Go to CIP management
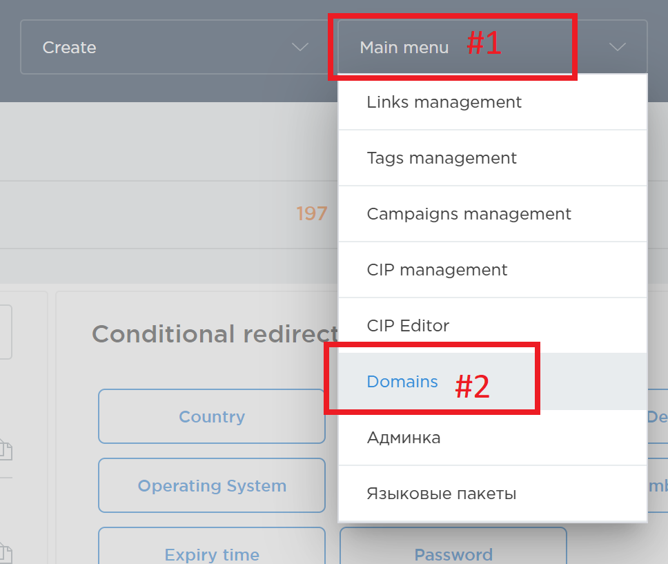 [x=493, y=269]
